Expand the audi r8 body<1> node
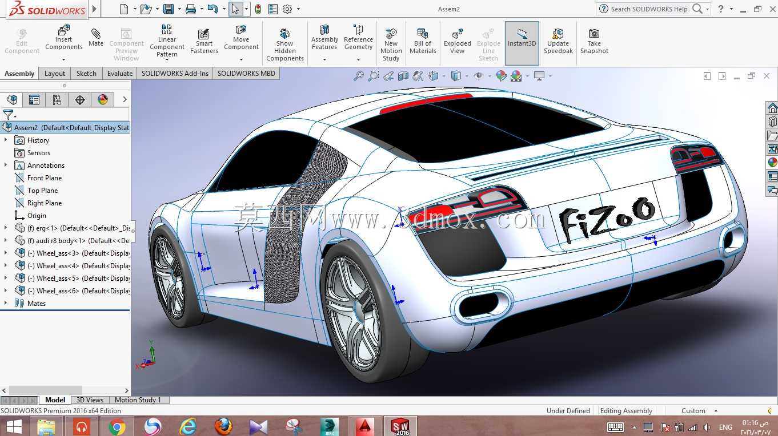The image size is (778, 436). click(x=6, y=241)
